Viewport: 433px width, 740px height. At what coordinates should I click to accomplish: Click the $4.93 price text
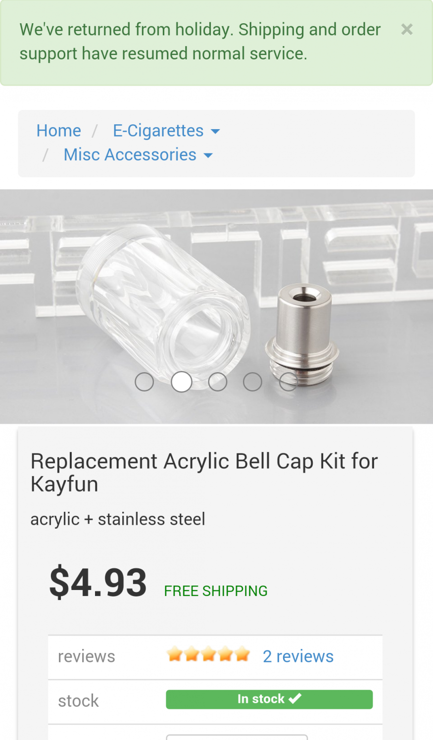(x=98, y=582)
